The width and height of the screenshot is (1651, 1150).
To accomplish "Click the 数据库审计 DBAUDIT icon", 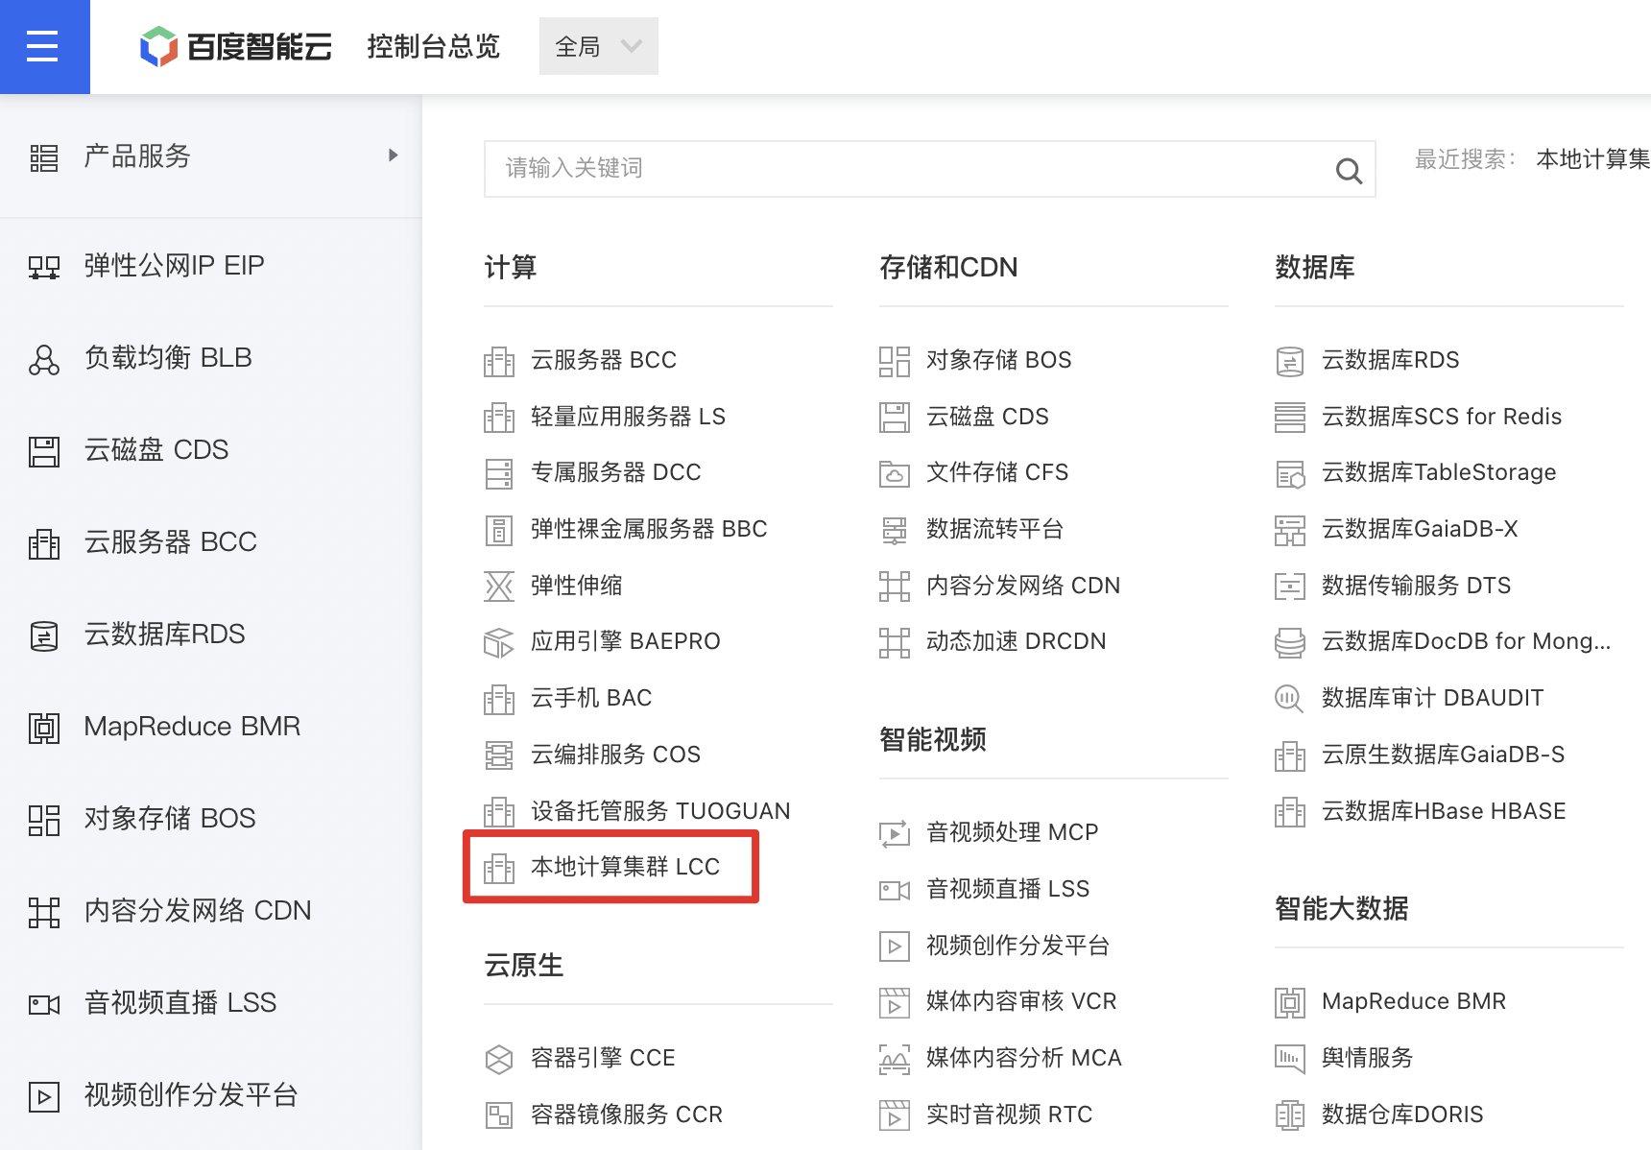I will 1290,699.
